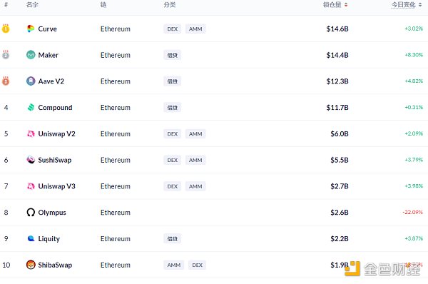The height and width of the screenshot is (284, 428).
Task: Click the Olympus omega logo icon
Action: pos(31,212)
